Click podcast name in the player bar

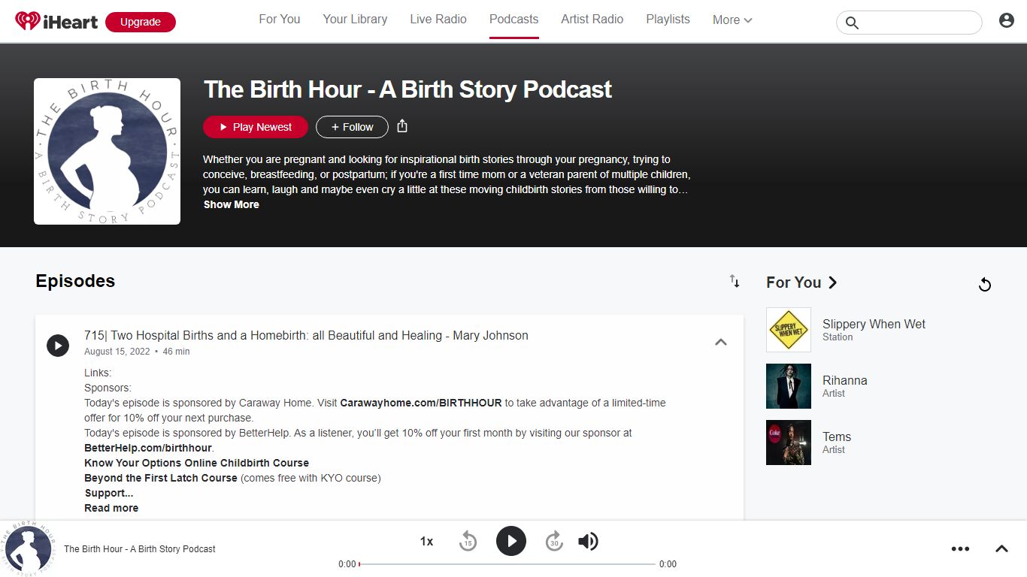point(140,549)
